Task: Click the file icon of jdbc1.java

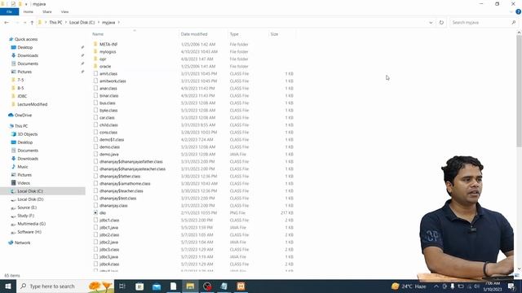Action: [95, 227]
